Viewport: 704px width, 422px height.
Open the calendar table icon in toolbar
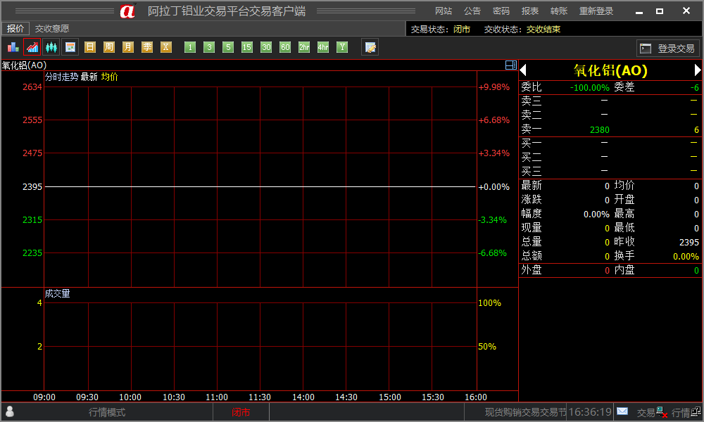click(x=70, y=47)
